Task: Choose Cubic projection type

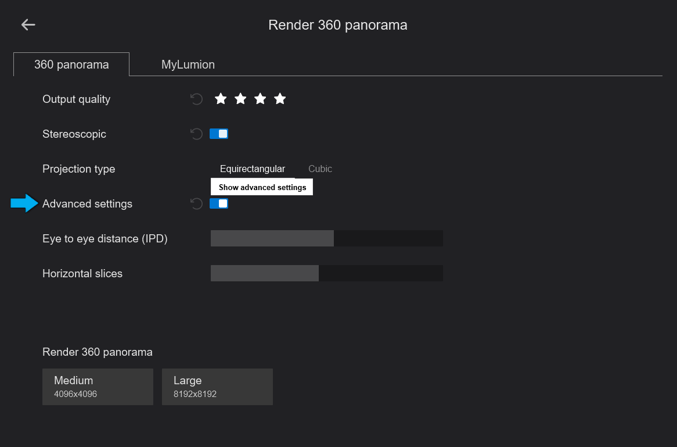Action: coord(320,169)
